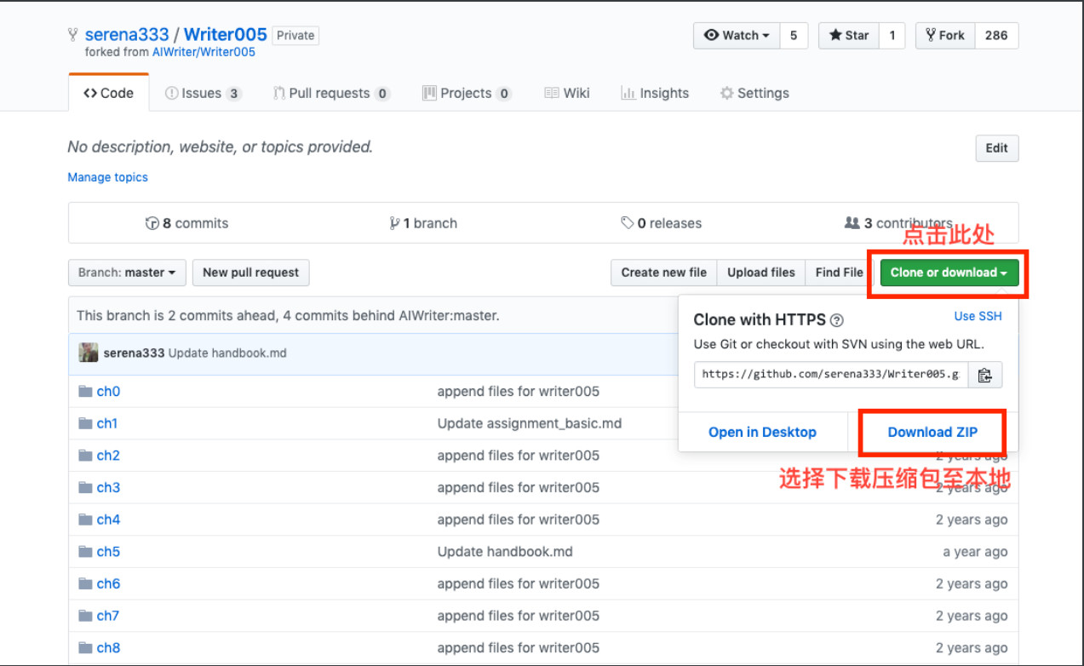This screenshot has width=1084, height=666.
Task: Click Upload files button
Action: tap(761, 273)
